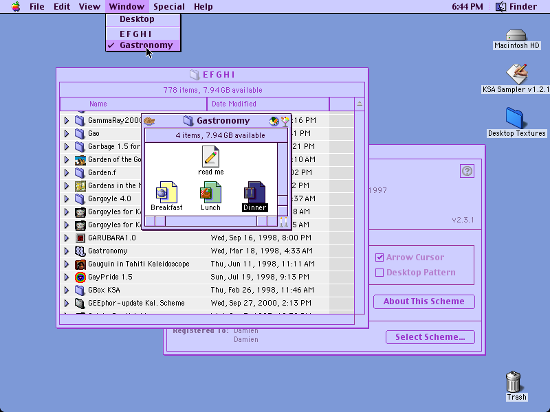The image size is (550, 412).
Task: Click the salad bowl icon in Gastronomy title bar
Action: pyautogui.click(x=274, y=122)
